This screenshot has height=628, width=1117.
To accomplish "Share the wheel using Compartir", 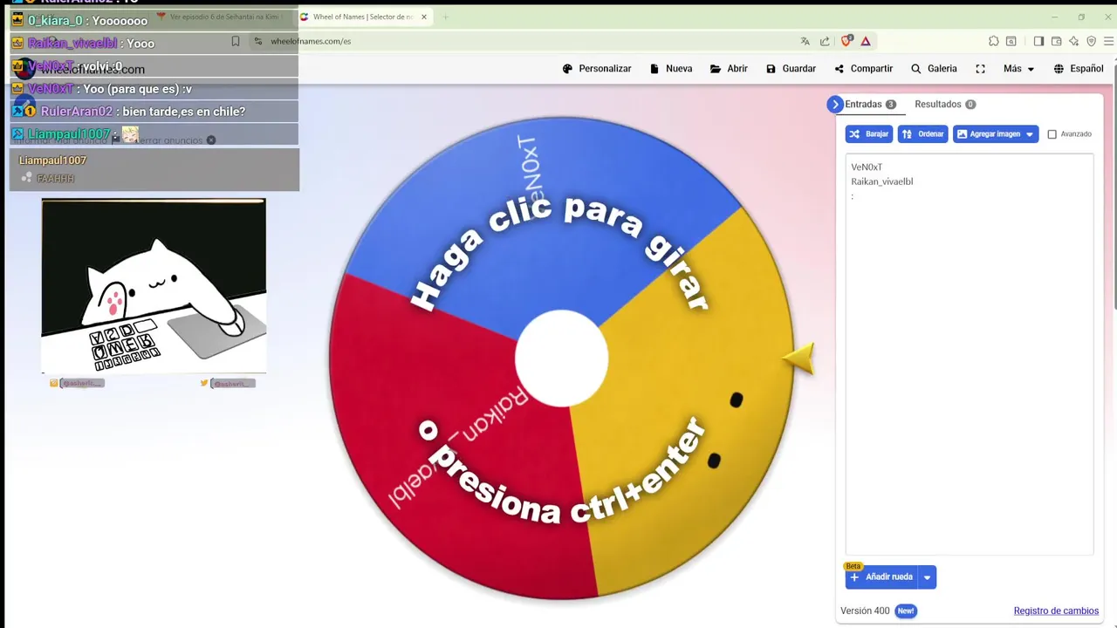I will click(x=863, y=69).
